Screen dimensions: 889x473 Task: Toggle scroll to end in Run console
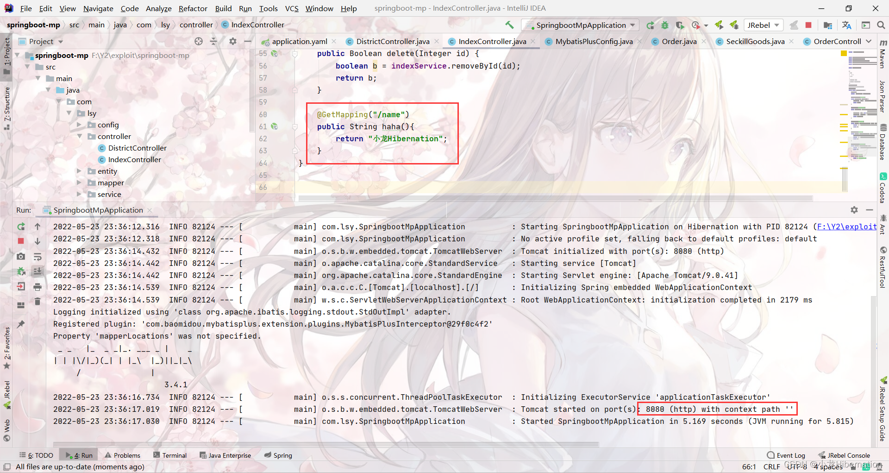[38, 271]
